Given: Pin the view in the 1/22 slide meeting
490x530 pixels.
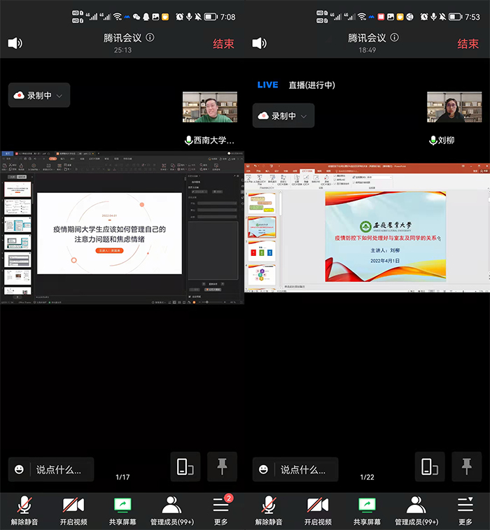Looking at the screenshot, I should click(x=466, y=466).
